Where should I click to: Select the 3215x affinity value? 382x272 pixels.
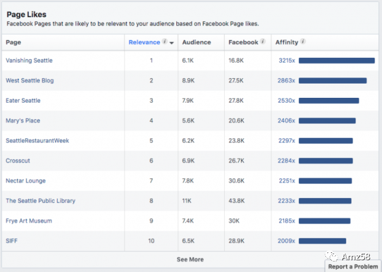click(286, 60)
